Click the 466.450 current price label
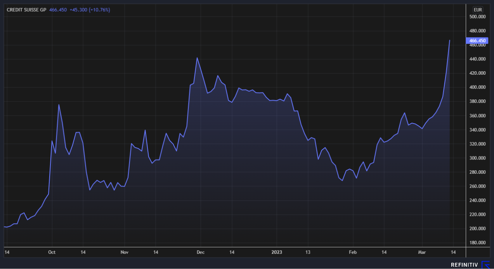The image size is (494, 269). coord(477,41)
